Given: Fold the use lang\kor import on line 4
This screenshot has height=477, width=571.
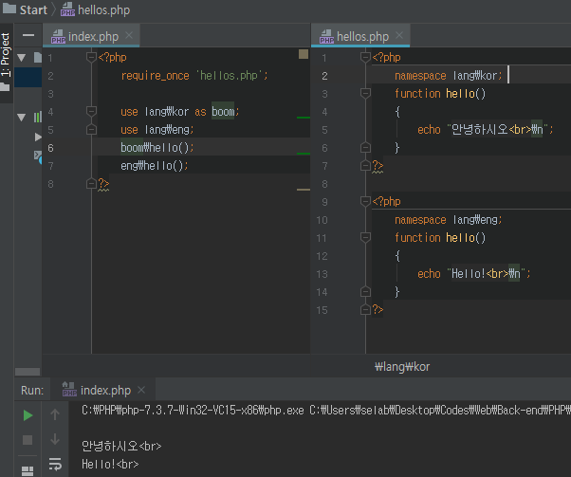Looking at the screenshot, I should tap(91, 112).
